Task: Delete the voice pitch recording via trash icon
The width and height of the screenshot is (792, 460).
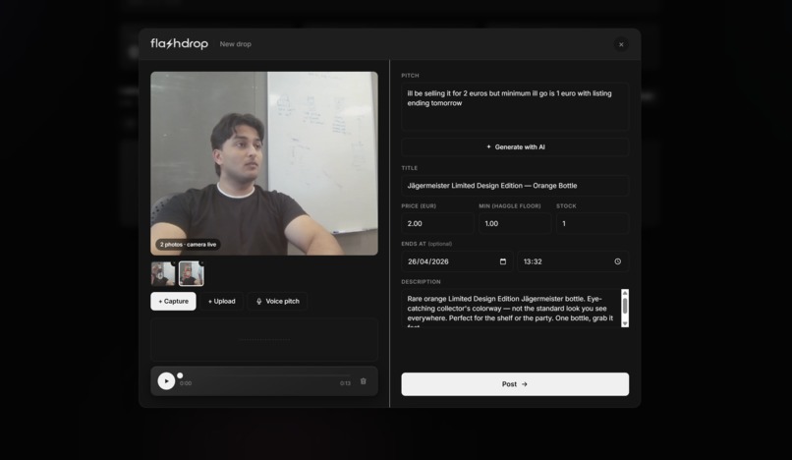Action: coord(364,381)
